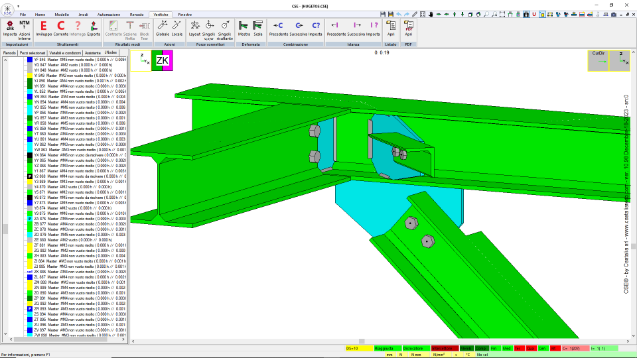Select the YX 864 Master row
This screenshot has width=637, height=358.
[76, 155]
